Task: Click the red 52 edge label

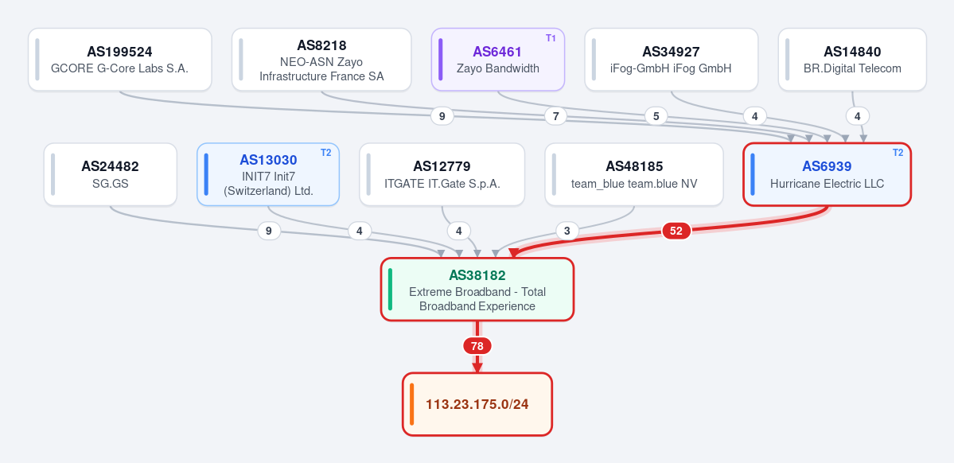Action: point(676,231)
